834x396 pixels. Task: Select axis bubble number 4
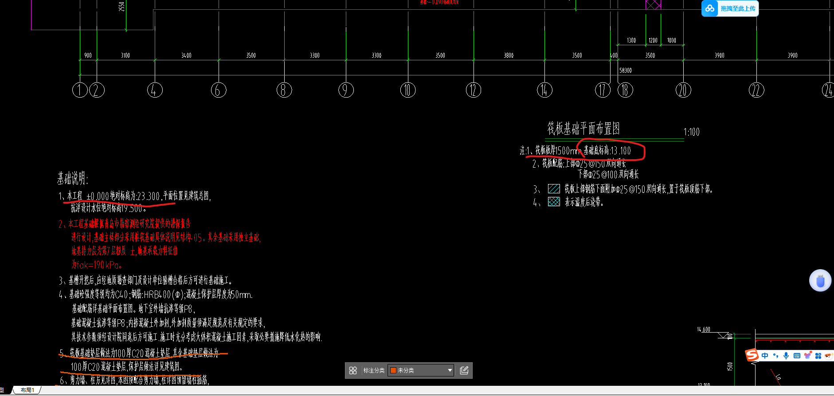tap(155, 90)
